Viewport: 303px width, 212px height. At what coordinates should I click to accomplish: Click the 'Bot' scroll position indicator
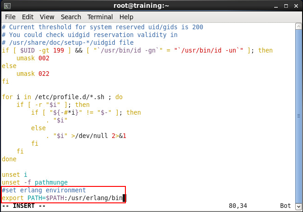coord(286,206)
